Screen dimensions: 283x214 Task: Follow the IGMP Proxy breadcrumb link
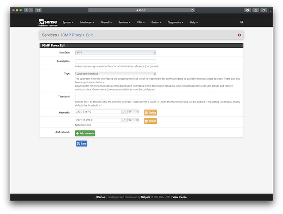(x=71, y=35)
